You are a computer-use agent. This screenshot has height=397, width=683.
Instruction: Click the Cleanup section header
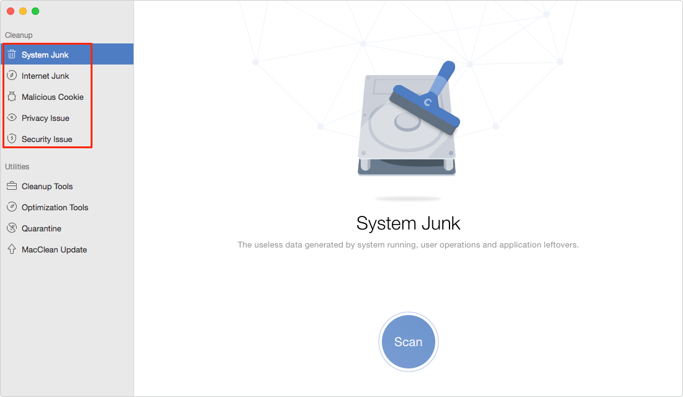(x=19, y=35)
